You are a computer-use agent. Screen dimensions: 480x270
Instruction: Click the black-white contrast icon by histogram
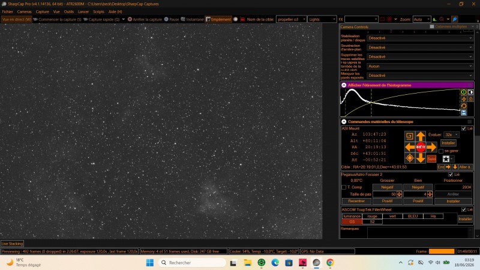click(470, 92)
